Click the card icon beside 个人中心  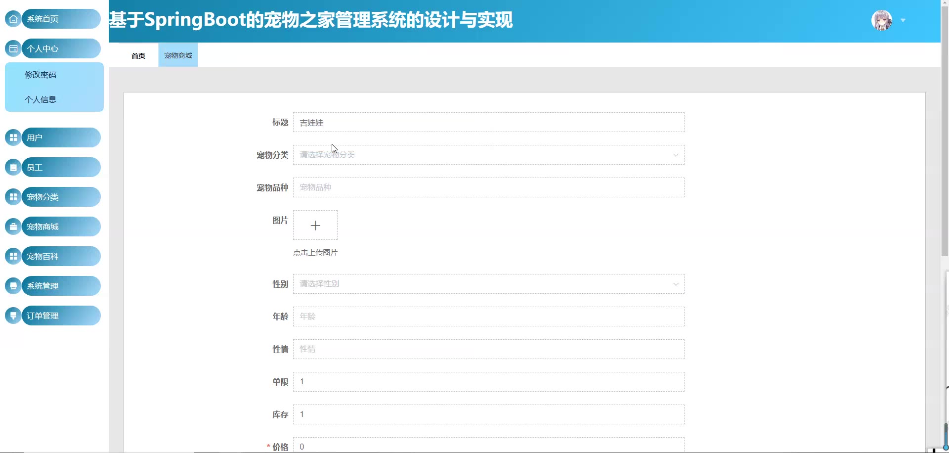[13, 48]
